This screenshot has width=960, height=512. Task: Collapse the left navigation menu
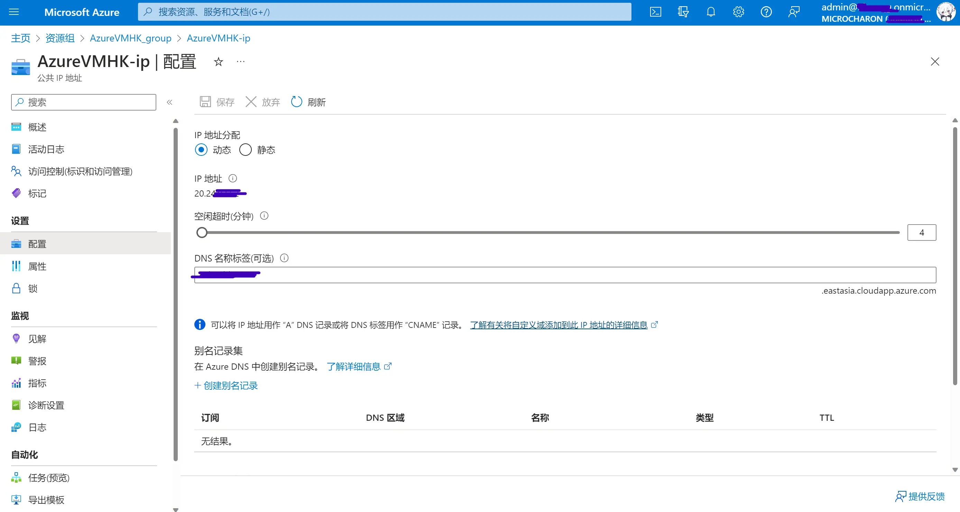coord(169,102)
